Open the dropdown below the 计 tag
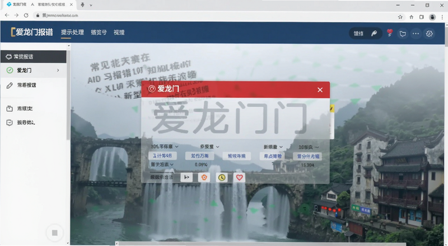 (x=162, y=164)
